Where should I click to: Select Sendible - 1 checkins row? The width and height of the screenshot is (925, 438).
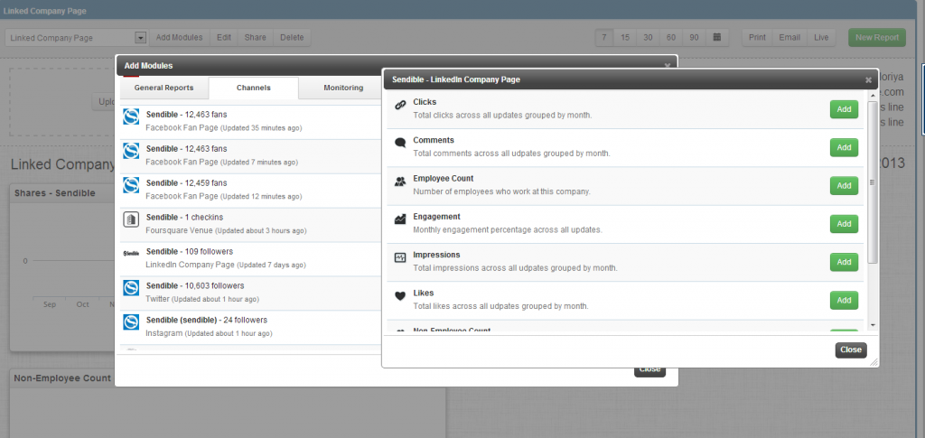[x=251, y=225]
